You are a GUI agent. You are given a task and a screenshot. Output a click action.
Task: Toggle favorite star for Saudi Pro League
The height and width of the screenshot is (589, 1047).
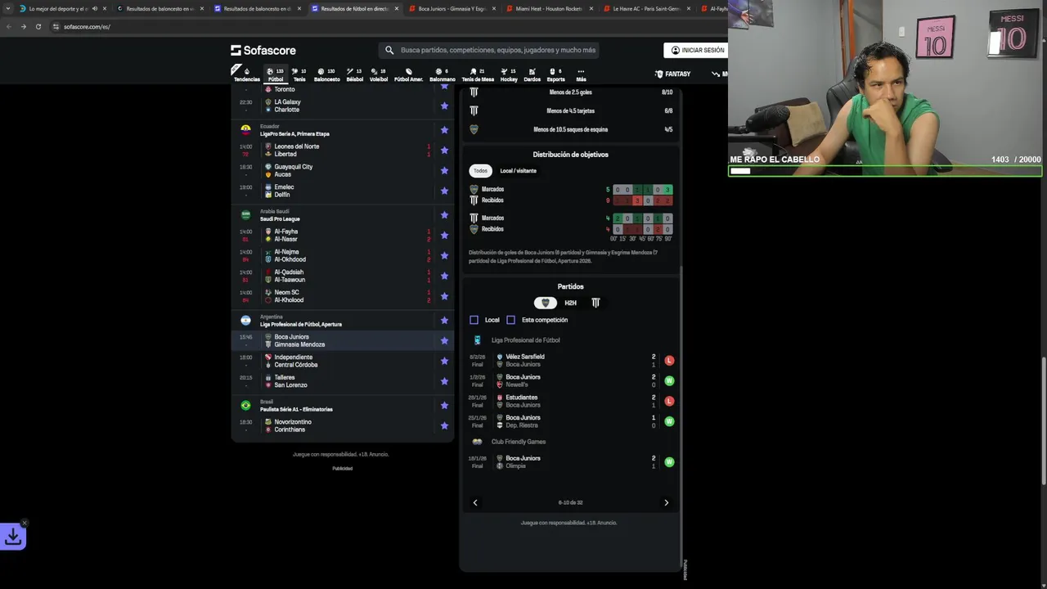[444, 214]
